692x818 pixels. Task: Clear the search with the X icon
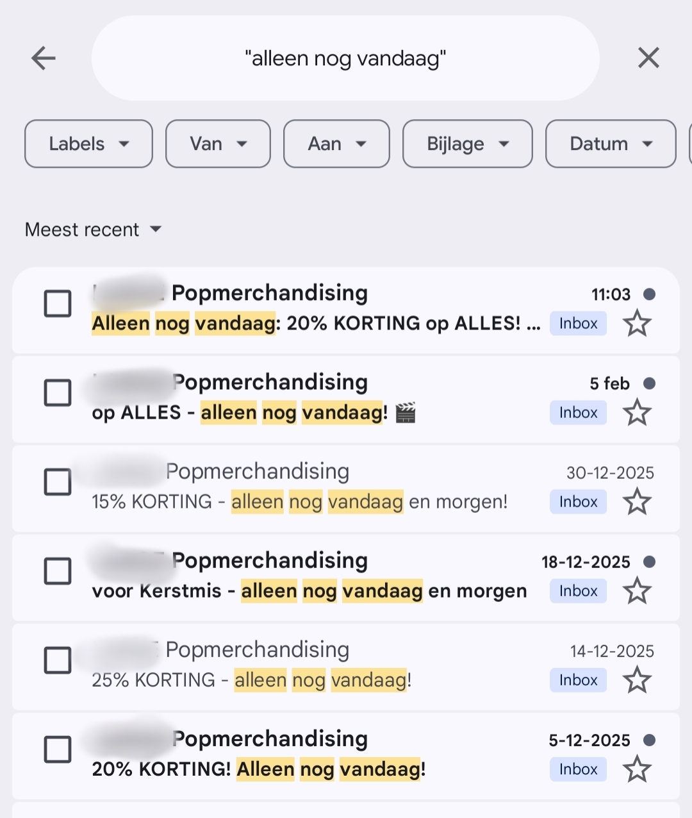point(648,58)
